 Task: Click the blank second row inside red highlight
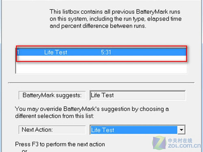point(101,58)
